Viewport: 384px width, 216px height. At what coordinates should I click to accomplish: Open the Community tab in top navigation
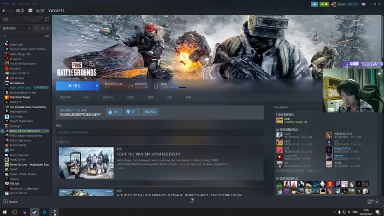(40, 11)
